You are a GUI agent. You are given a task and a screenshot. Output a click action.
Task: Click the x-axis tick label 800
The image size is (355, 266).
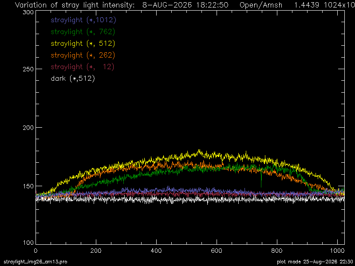[x=276, y=250]
